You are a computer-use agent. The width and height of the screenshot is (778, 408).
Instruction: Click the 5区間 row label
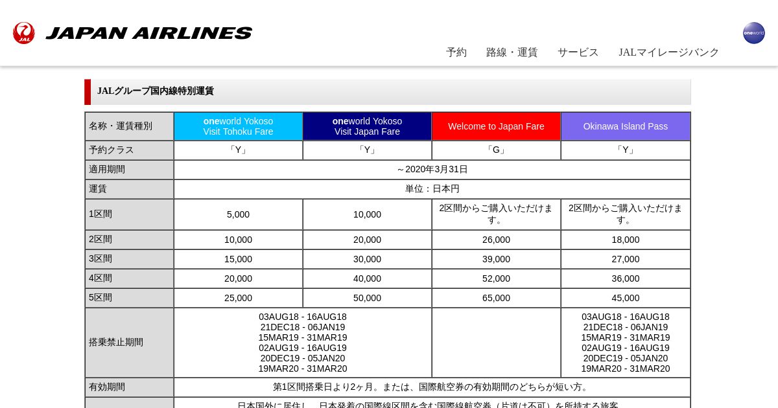click(x=129, y=298)
